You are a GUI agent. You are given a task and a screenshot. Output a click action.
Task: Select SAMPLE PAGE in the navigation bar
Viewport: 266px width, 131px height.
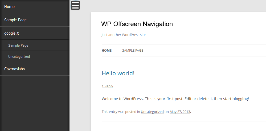pyautogui.click(x=133, y=50)
